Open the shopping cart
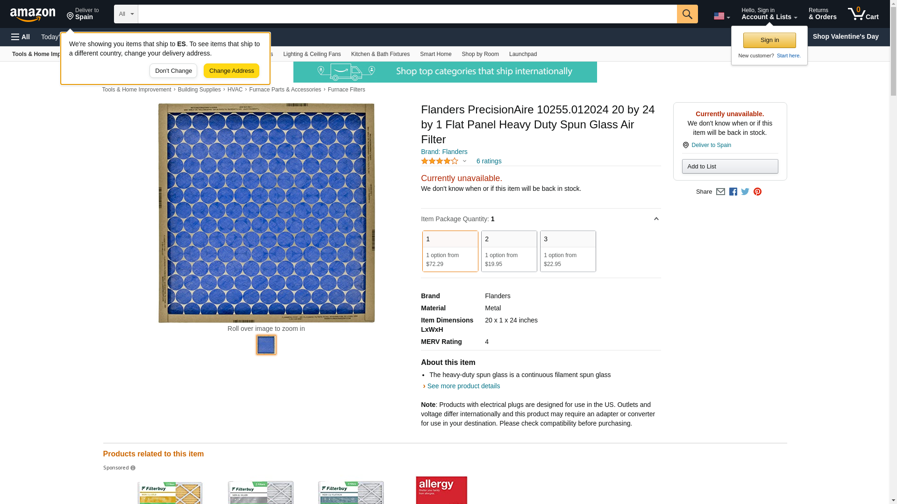 863,14
